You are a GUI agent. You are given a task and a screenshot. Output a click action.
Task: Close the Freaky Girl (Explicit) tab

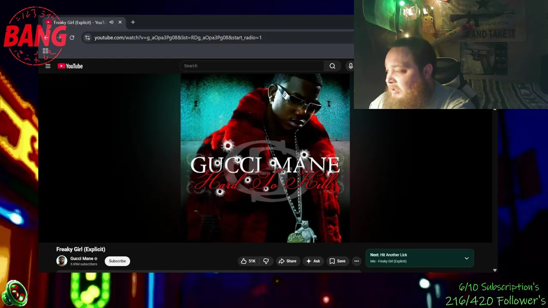120,22
